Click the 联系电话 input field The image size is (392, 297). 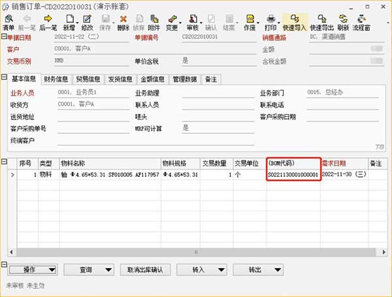pyautogui.click(x=343, y=104)
